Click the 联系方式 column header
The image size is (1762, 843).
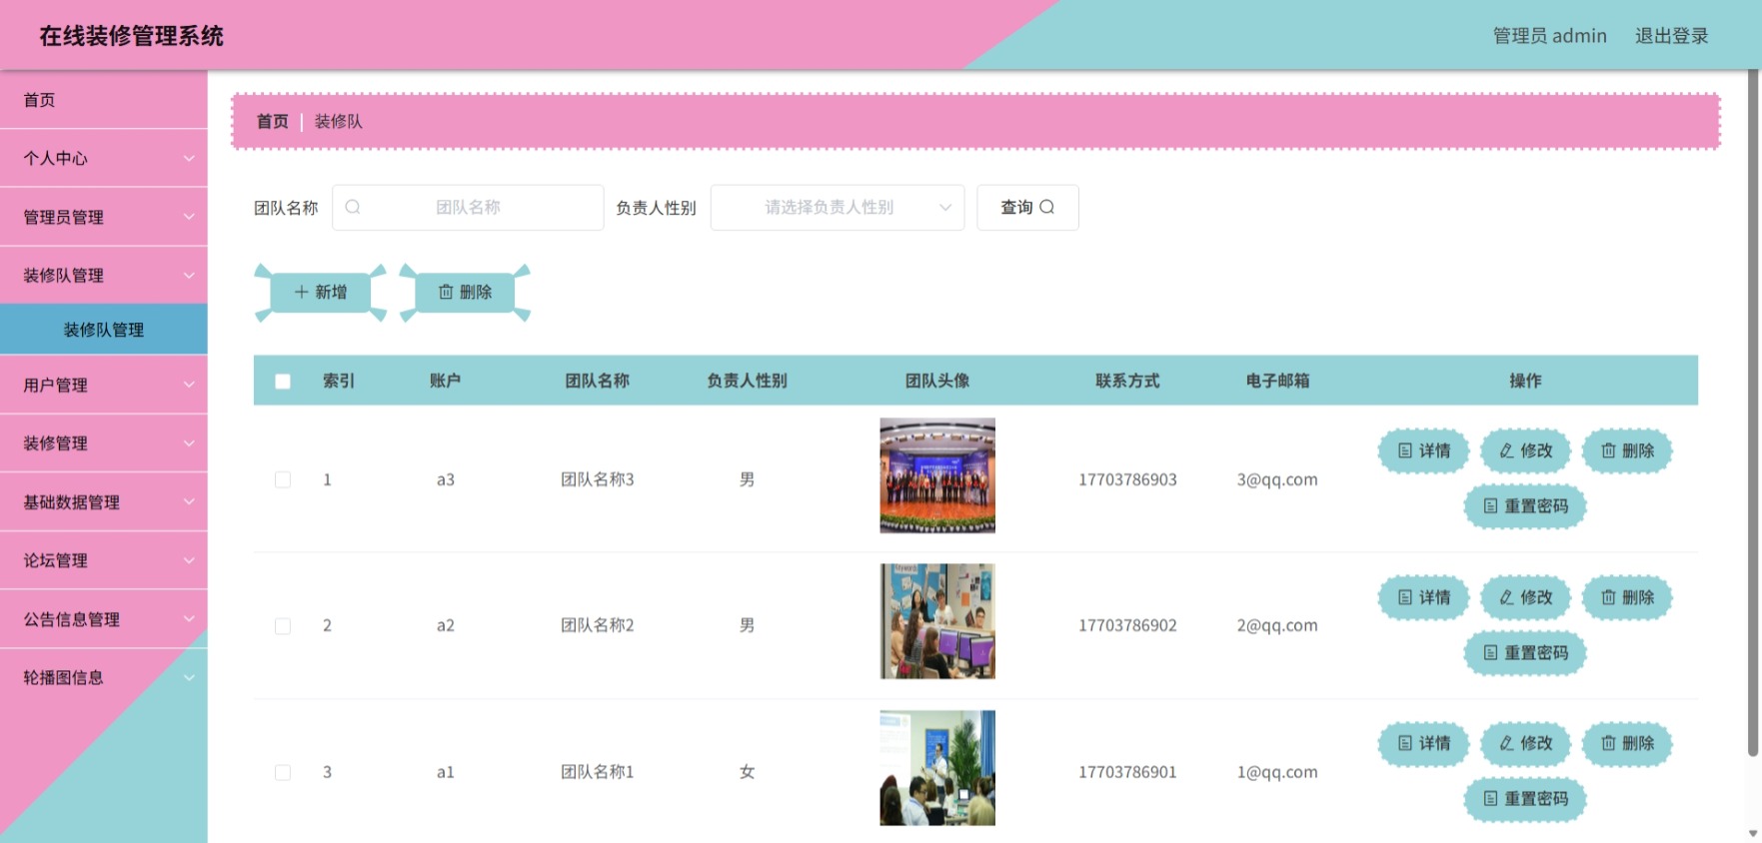[1127, 381]
